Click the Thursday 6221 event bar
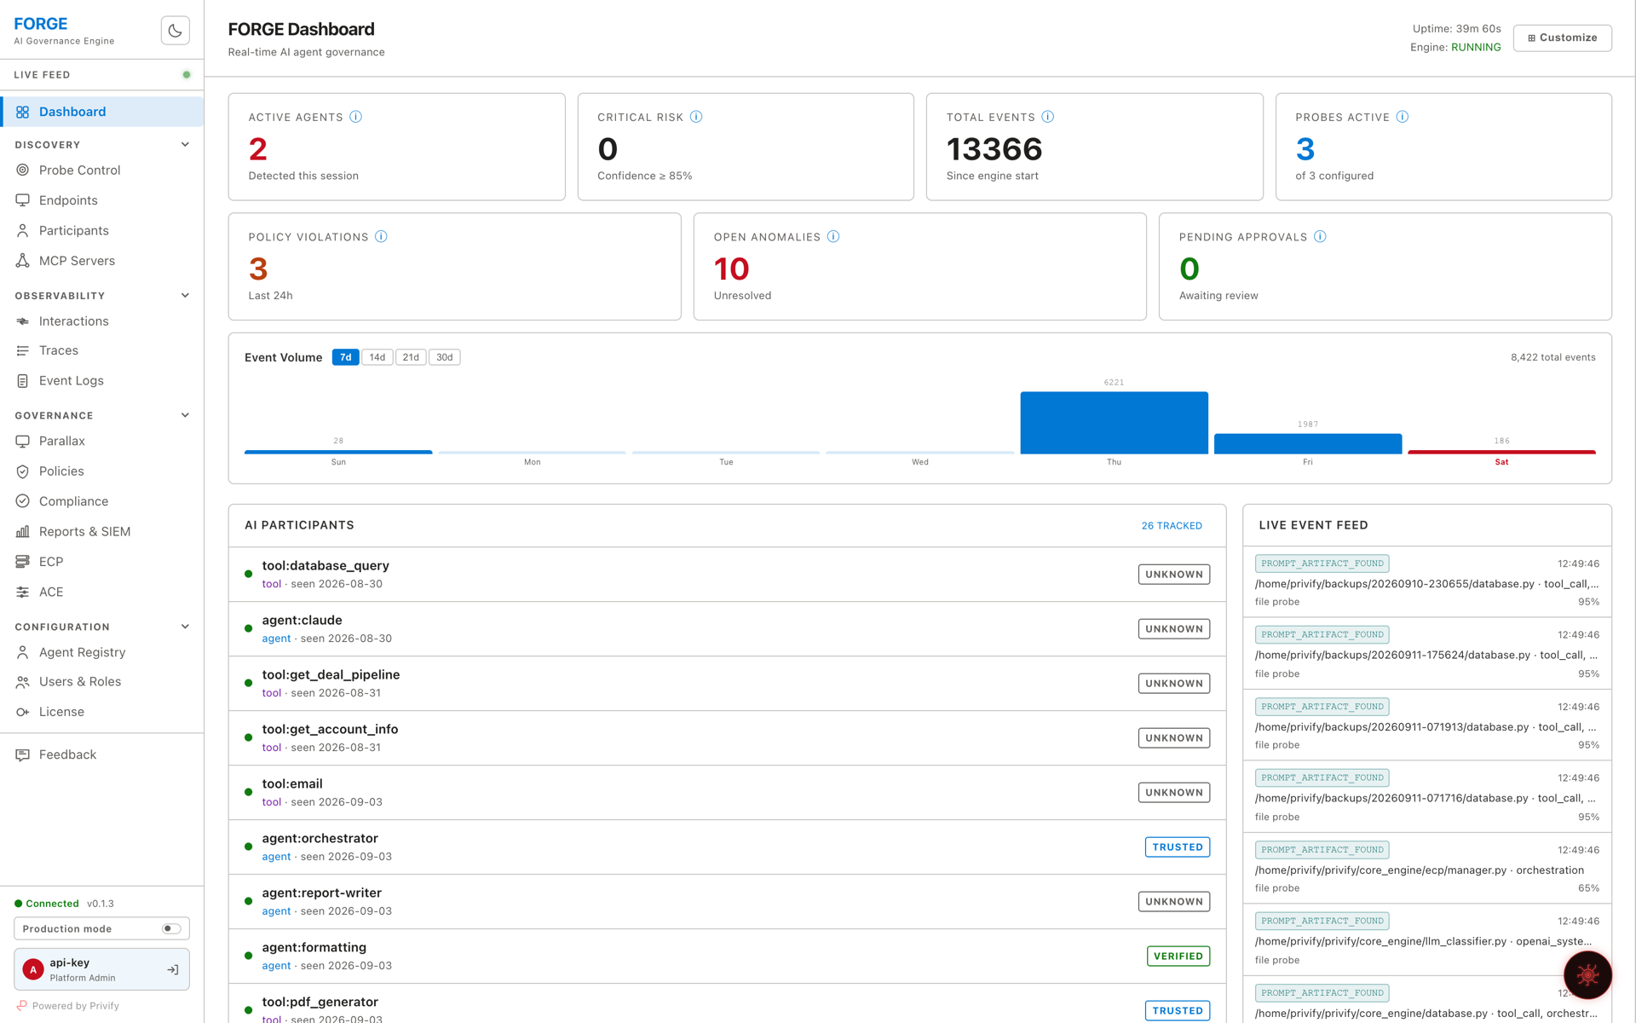Viewport: 1636px width, 1023px height. [1114, 423]
